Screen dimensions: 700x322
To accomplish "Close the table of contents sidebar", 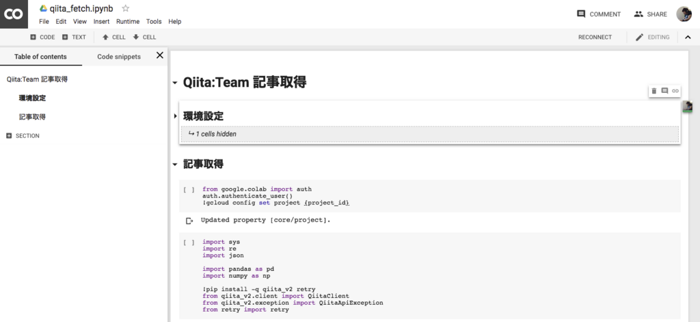I will (x=159, y=55).
